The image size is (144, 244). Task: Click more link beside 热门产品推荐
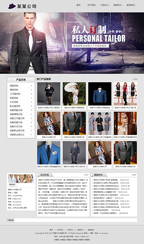click(135, 79)
